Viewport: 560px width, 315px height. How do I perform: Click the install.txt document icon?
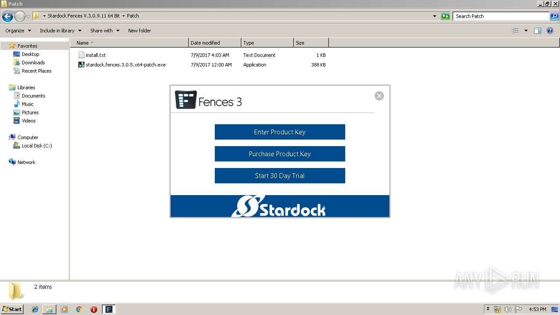coord(81,55)
